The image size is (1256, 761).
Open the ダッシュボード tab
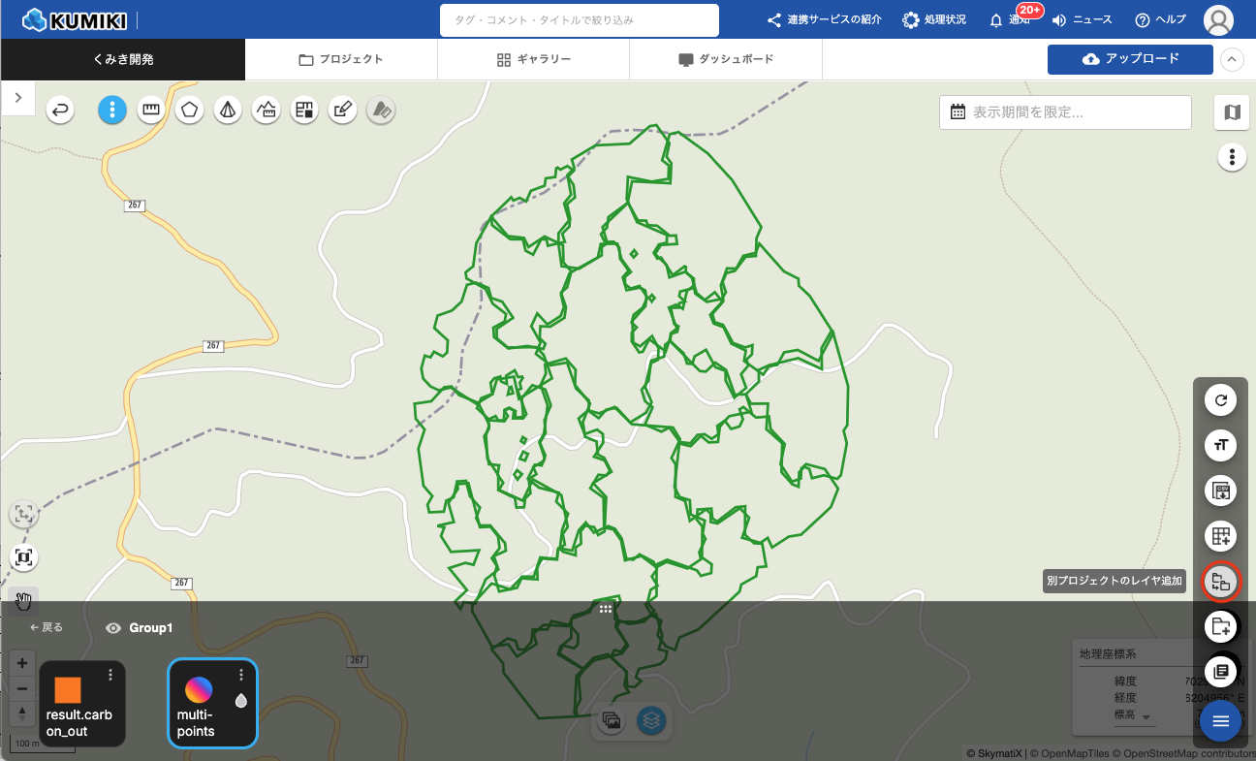tap(725, 59)
